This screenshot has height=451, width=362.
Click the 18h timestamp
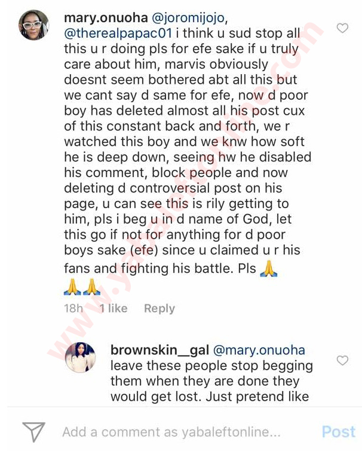click(73, 308)
